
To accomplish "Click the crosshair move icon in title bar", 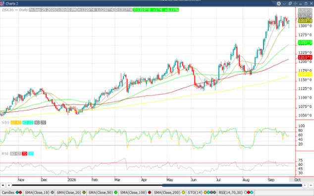I will tap(295, 3).
